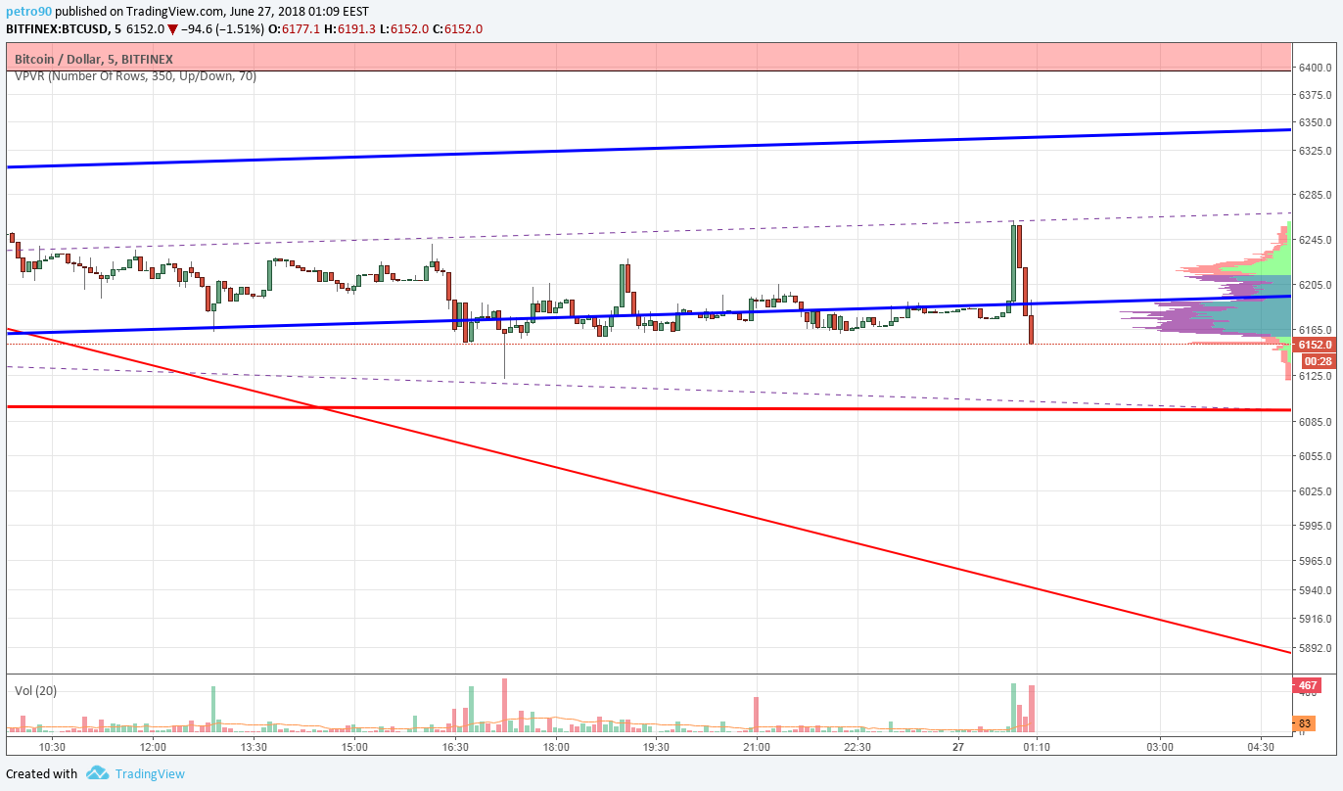Click the 01:10 time axis label
The image size is (1343, 791).
(1038, 747)
